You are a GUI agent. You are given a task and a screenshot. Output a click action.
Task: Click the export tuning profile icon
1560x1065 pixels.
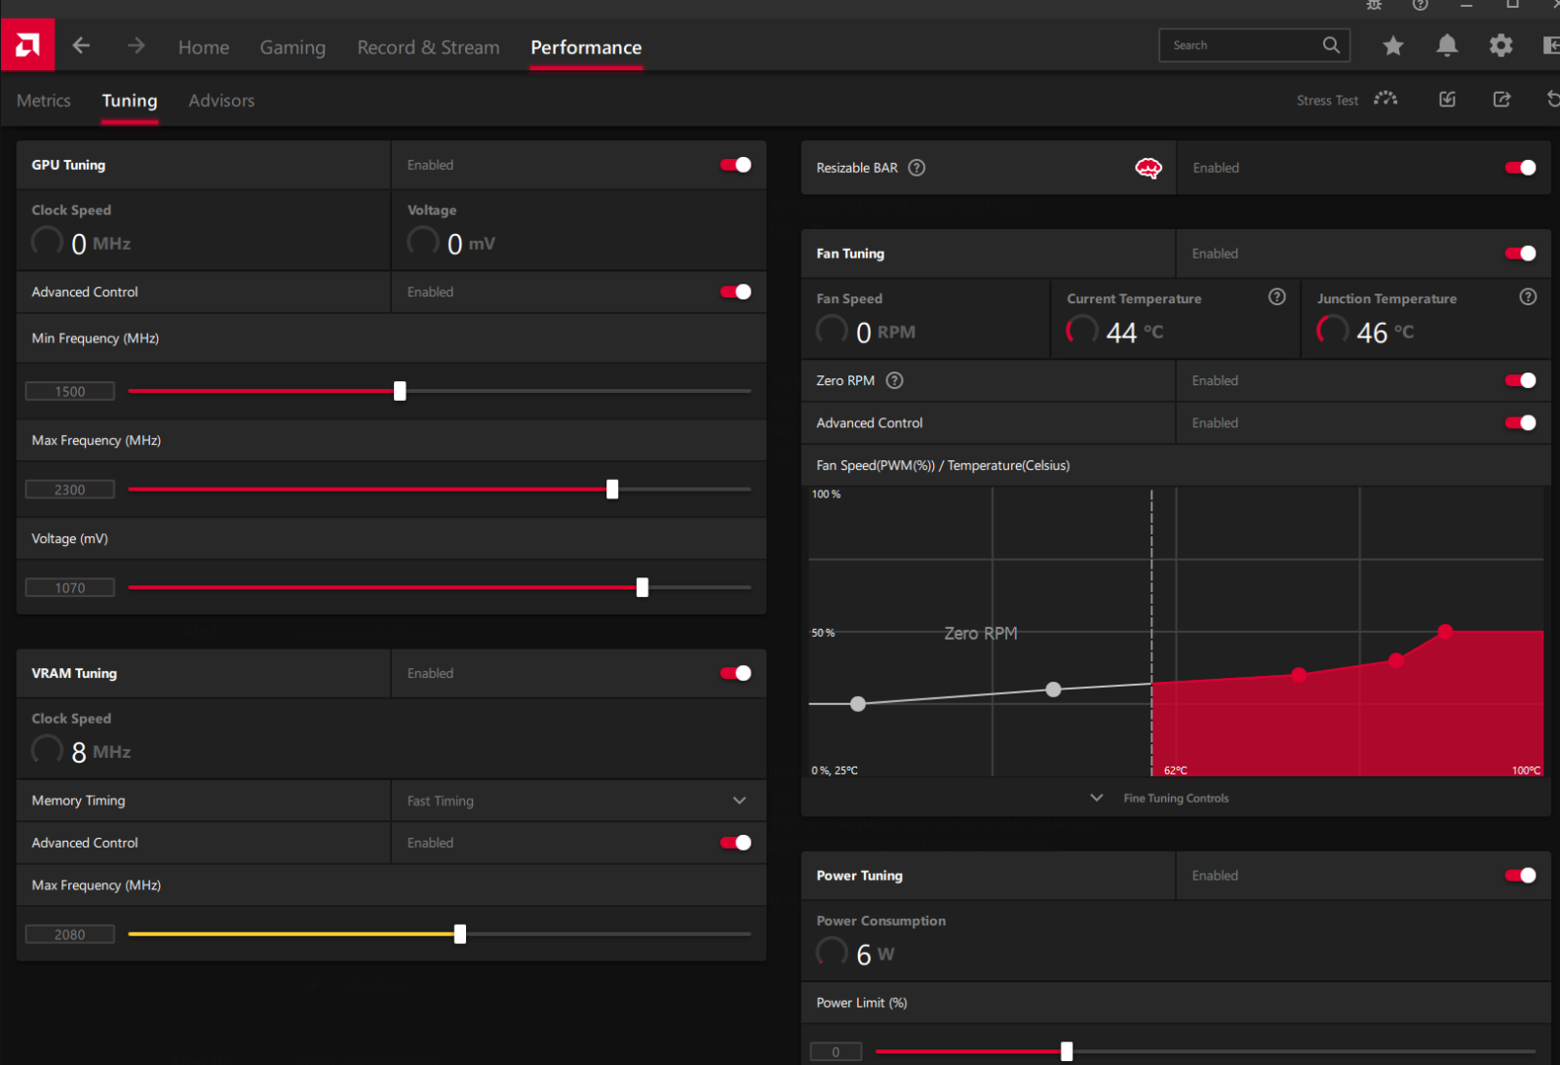click(1501, 99)
